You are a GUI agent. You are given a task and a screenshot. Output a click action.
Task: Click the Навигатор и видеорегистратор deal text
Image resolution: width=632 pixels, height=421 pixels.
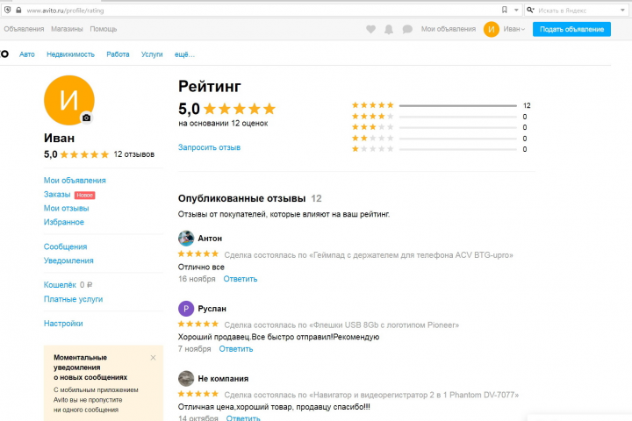(x=371, y=395)
